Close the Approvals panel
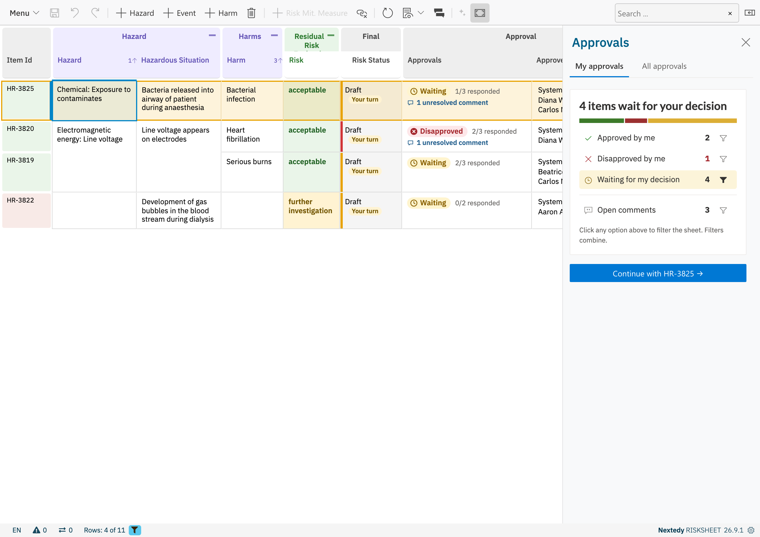Screen dimensions: 760x537 (x=745, y=42)
